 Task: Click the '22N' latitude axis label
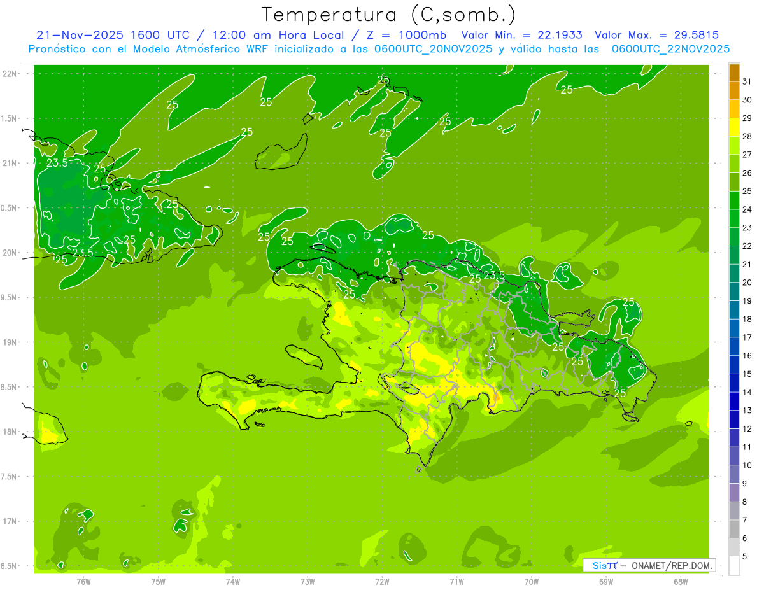point(10,73)
